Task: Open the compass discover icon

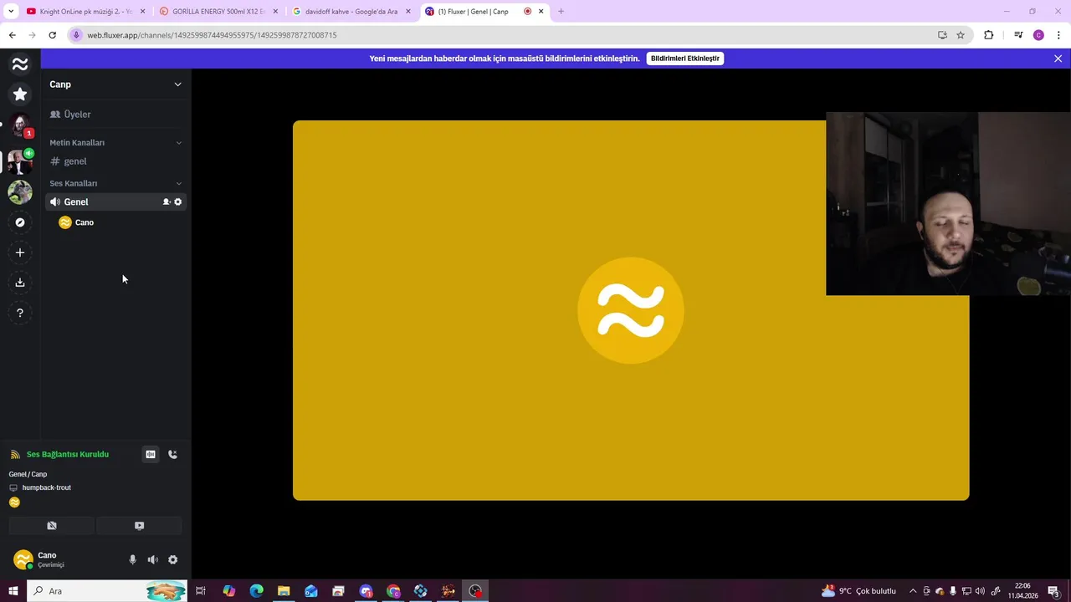Action: tap(20, 222)
